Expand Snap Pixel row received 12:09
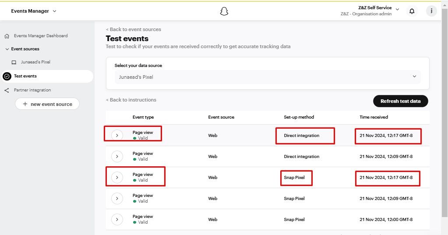Viewport: 448px width, 235px height. (117, 198)
